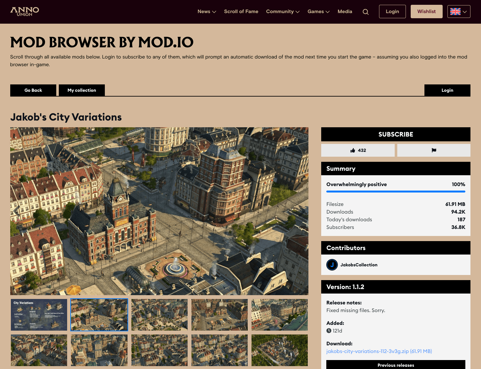Open JakobsCollection contributor profile name
Screen dimensions: 481x369
click(359, 265)
